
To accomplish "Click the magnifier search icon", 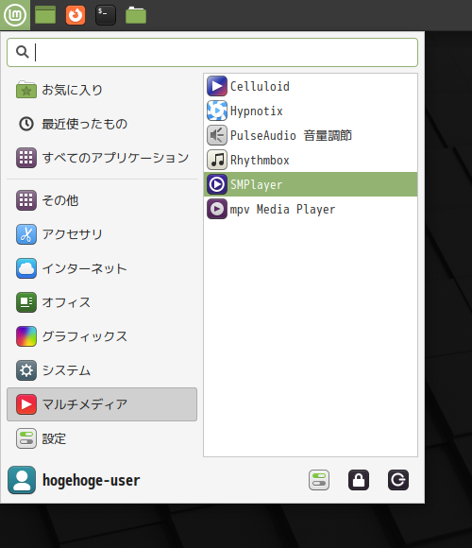I will pos(23,52).
